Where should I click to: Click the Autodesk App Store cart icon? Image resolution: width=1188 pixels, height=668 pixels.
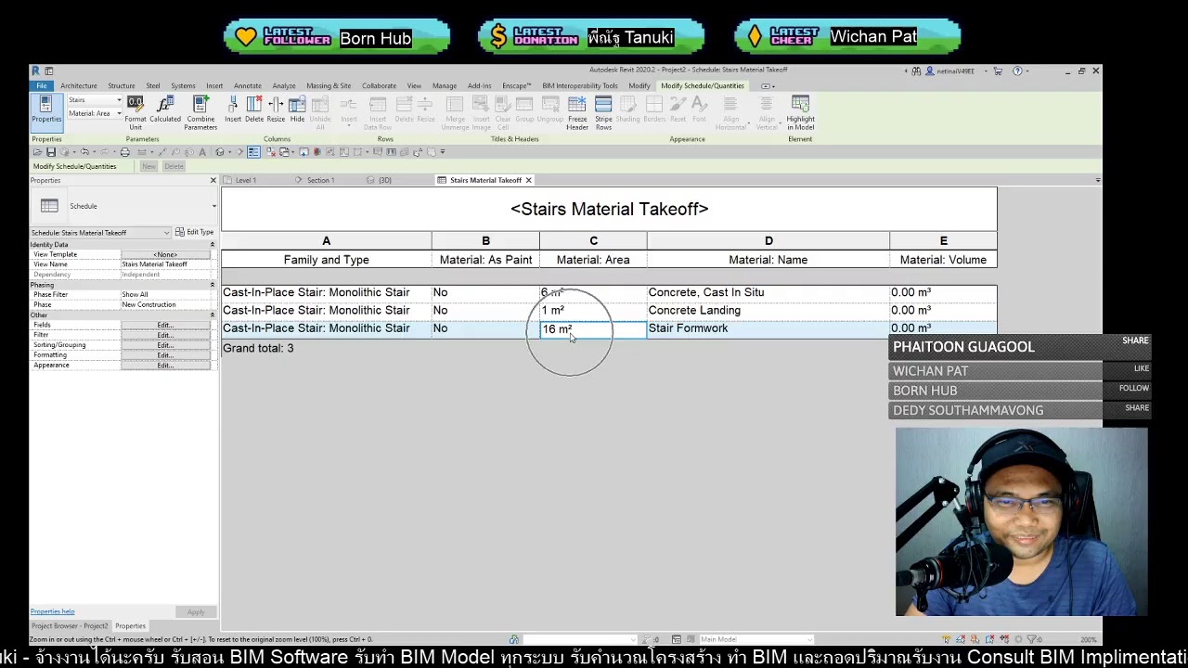click(x=998, y=71)
